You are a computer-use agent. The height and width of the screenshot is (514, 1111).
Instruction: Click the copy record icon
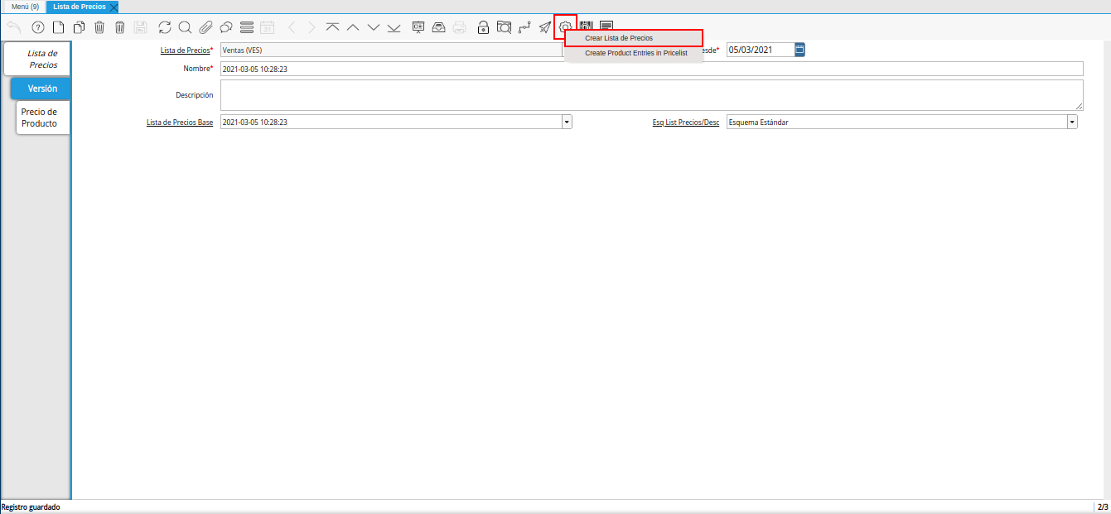[79, 27]
